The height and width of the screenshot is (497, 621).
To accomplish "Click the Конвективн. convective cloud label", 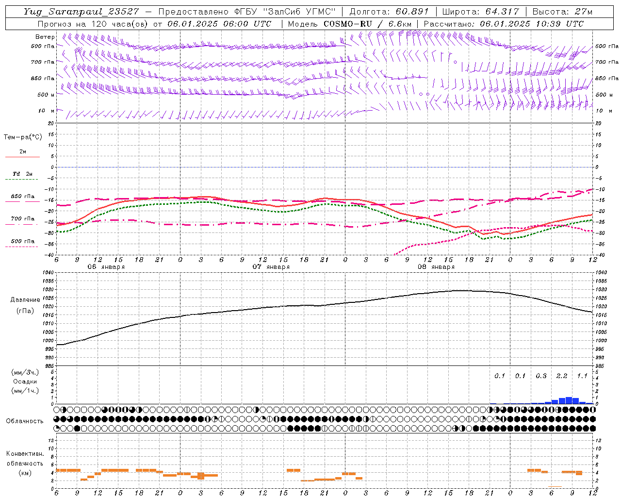I will pyautogui.click(x=25, y=454).
